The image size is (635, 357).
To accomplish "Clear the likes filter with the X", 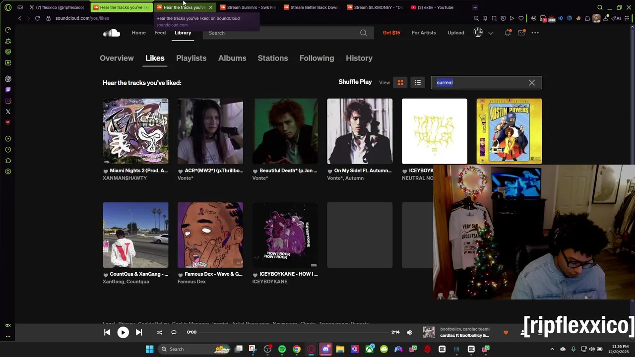I will pyautogui.click(x=532, y=83).
